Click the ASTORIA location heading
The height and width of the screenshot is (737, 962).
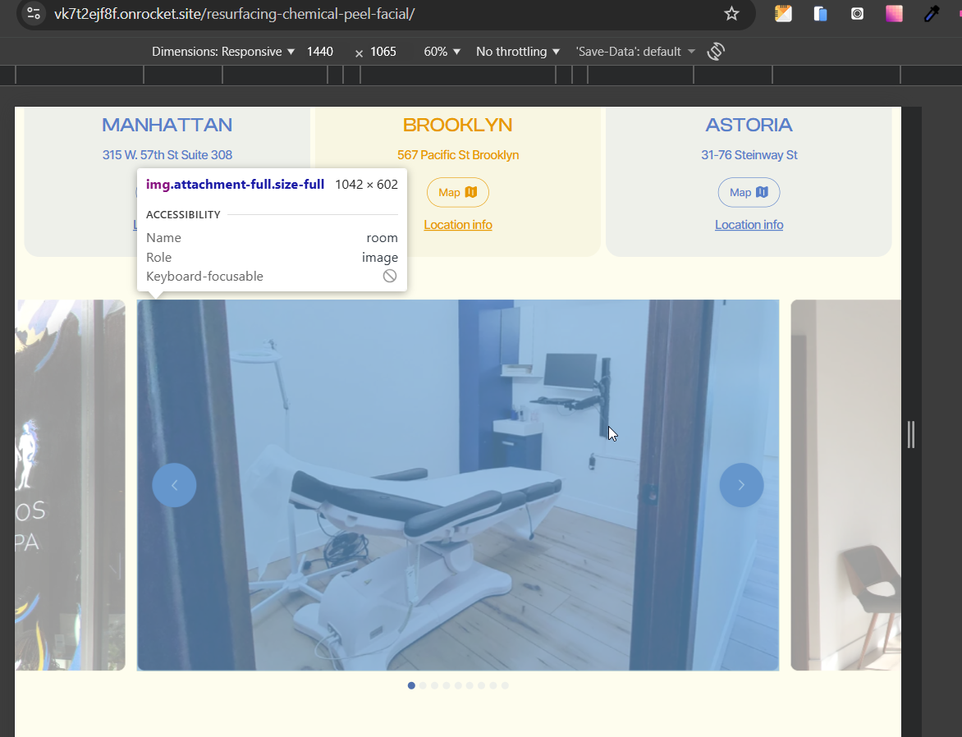pos(749,126)
